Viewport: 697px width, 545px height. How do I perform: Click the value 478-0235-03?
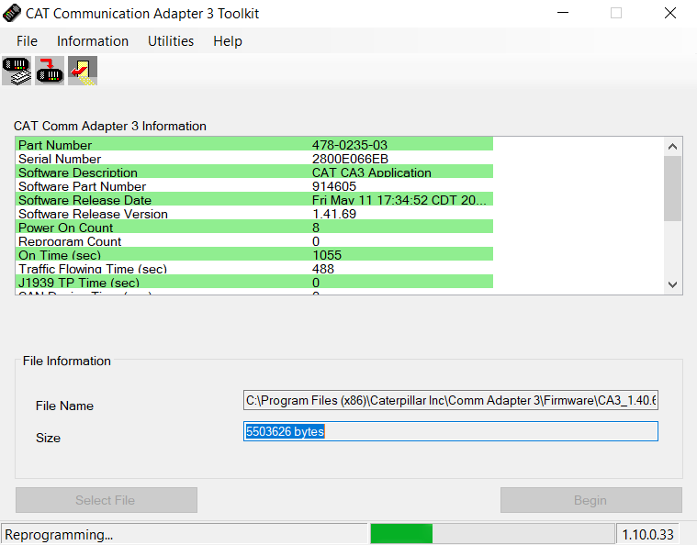coord(349,145)
